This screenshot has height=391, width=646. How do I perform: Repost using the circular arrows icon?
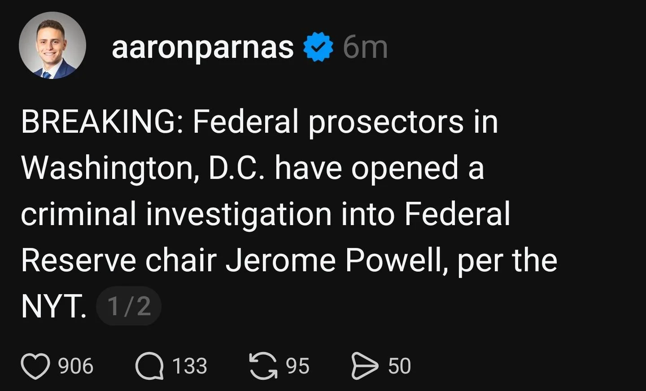click(x=263, y=366)
